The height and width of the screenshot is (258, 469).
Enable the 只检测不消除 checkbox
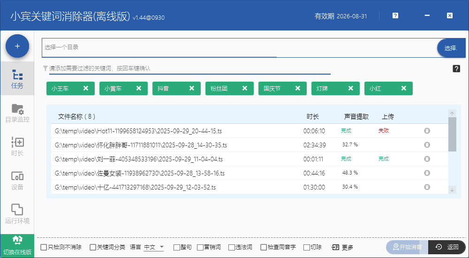click(x=44, y=247)
